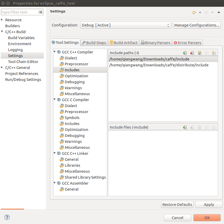Image resolution: width=224 pixels, height=224 pixels.
Task: Clear the filter text with the eraser icon
Action: click(x=41, y=12)
